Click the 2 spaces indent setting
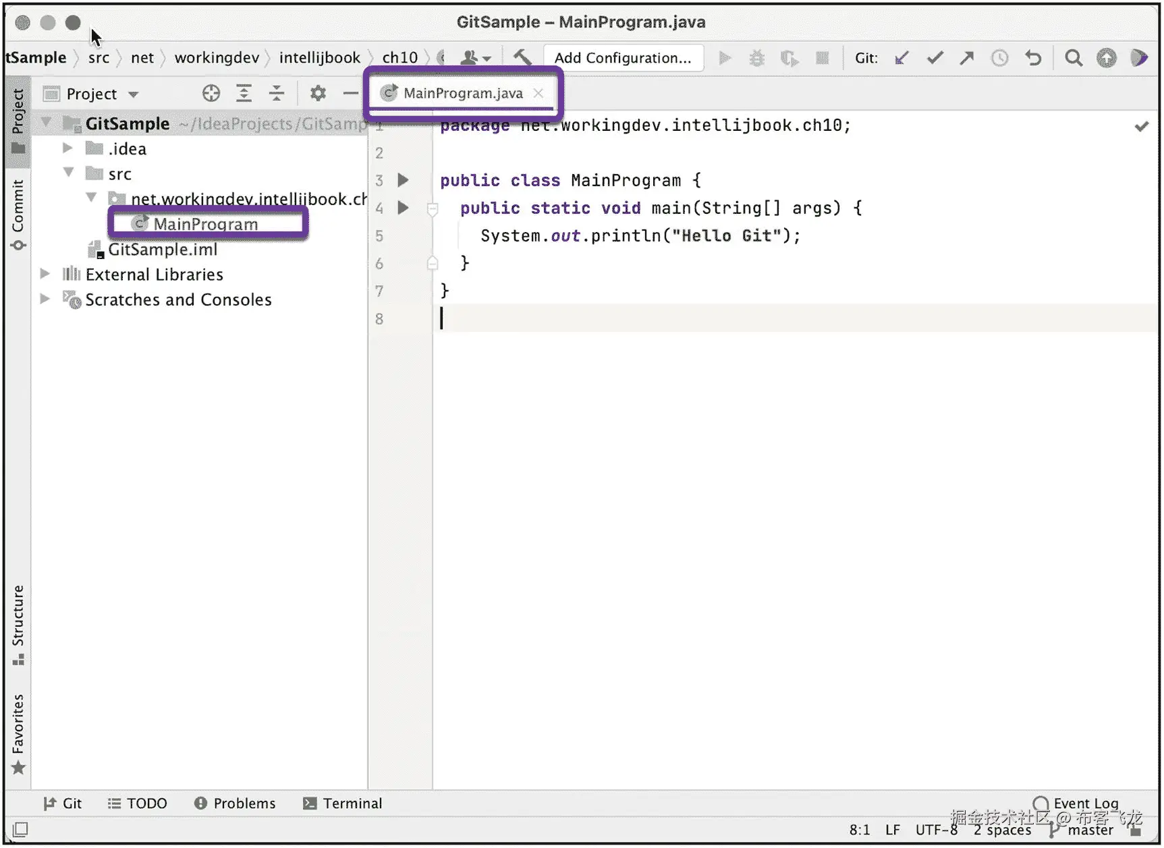1164x848 pixels. (1002, 830)
